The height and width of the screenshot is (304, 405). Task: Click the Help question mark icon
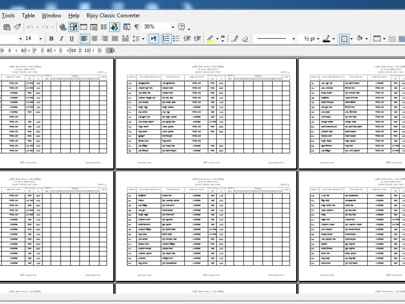tap(181, 27)
